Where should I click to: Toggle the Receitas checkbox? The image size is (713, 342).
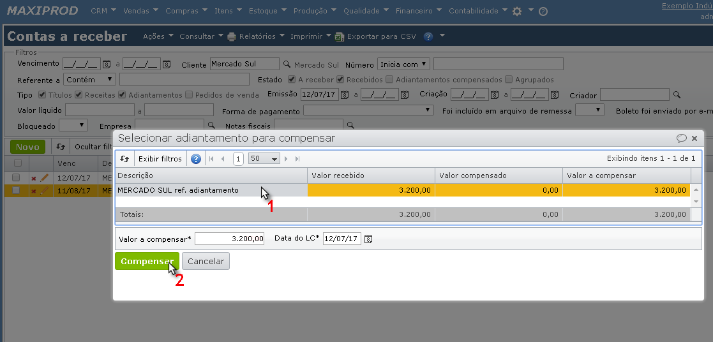pyautogui.click(x=79, y=94)
